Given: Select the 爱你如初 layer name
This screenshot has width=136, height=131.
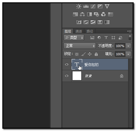Looking at the screenshot, I should (91, 65).
